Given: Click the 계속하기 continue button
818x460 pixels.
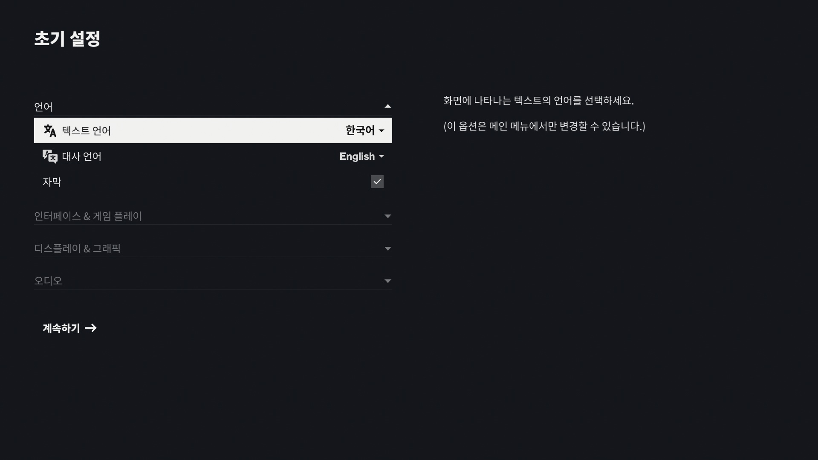Looking at the screenshot, I should (70, 328).
